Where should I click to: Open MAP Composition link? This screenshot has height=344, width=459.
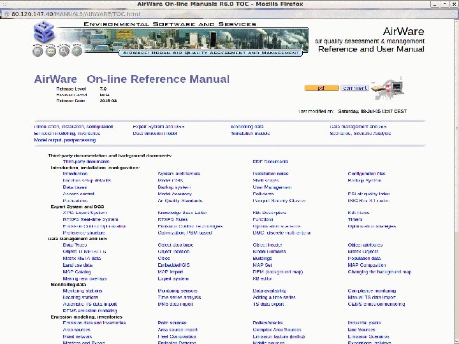367,265
